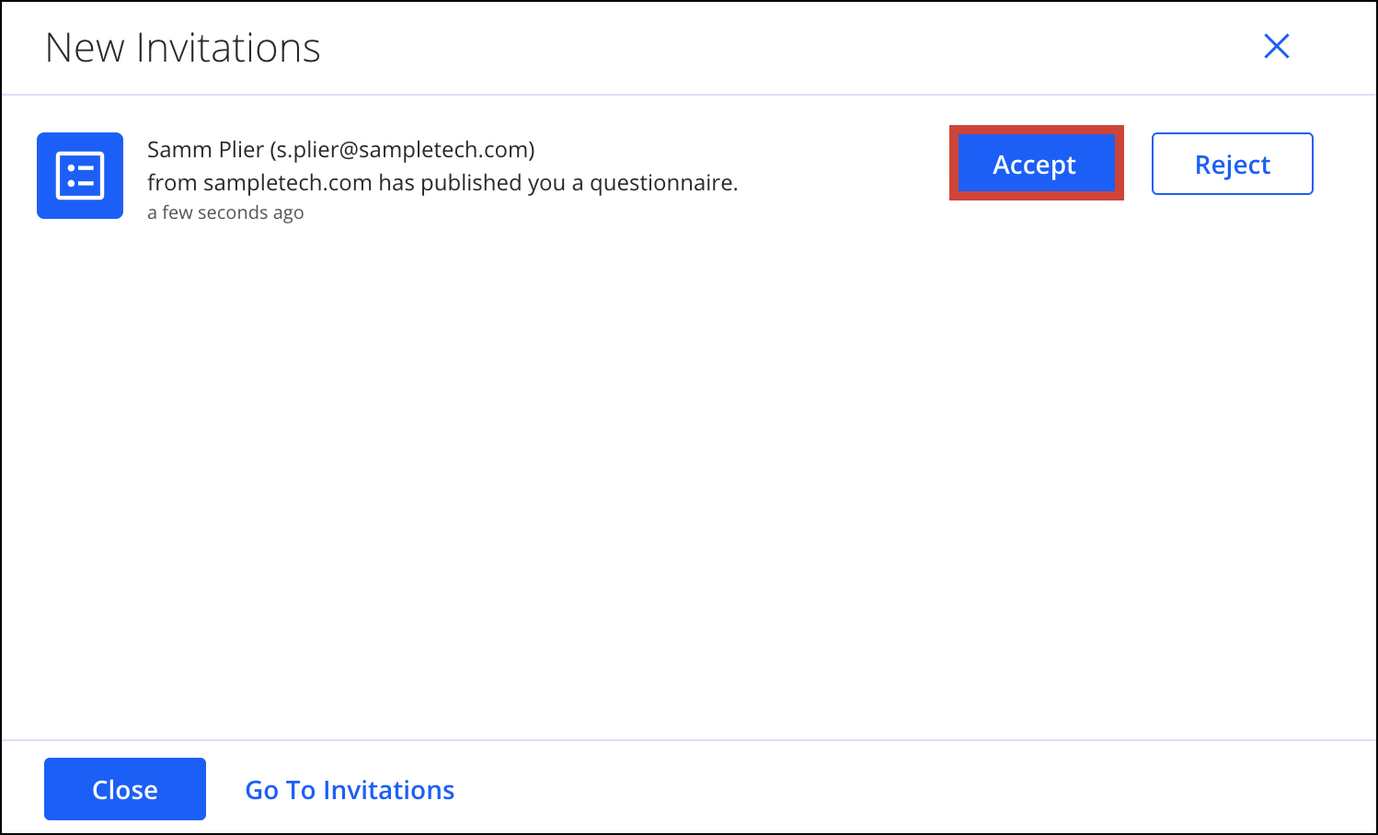Click the questionnaire icon beside the invitation
Screen dimensions: 1378x835
pos(80,176)
